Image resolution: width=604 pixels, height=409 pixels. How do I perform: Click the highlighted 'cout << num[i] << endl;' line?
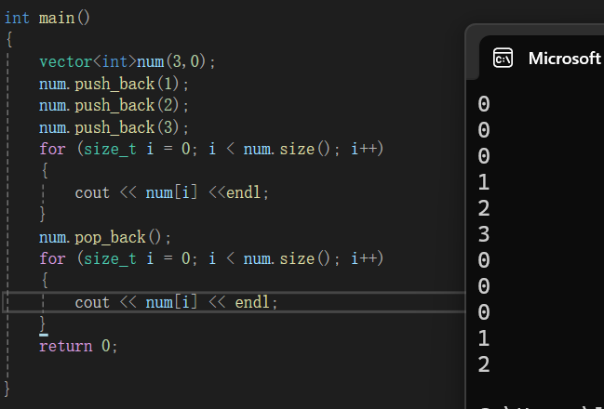click(x=176, y=302)
